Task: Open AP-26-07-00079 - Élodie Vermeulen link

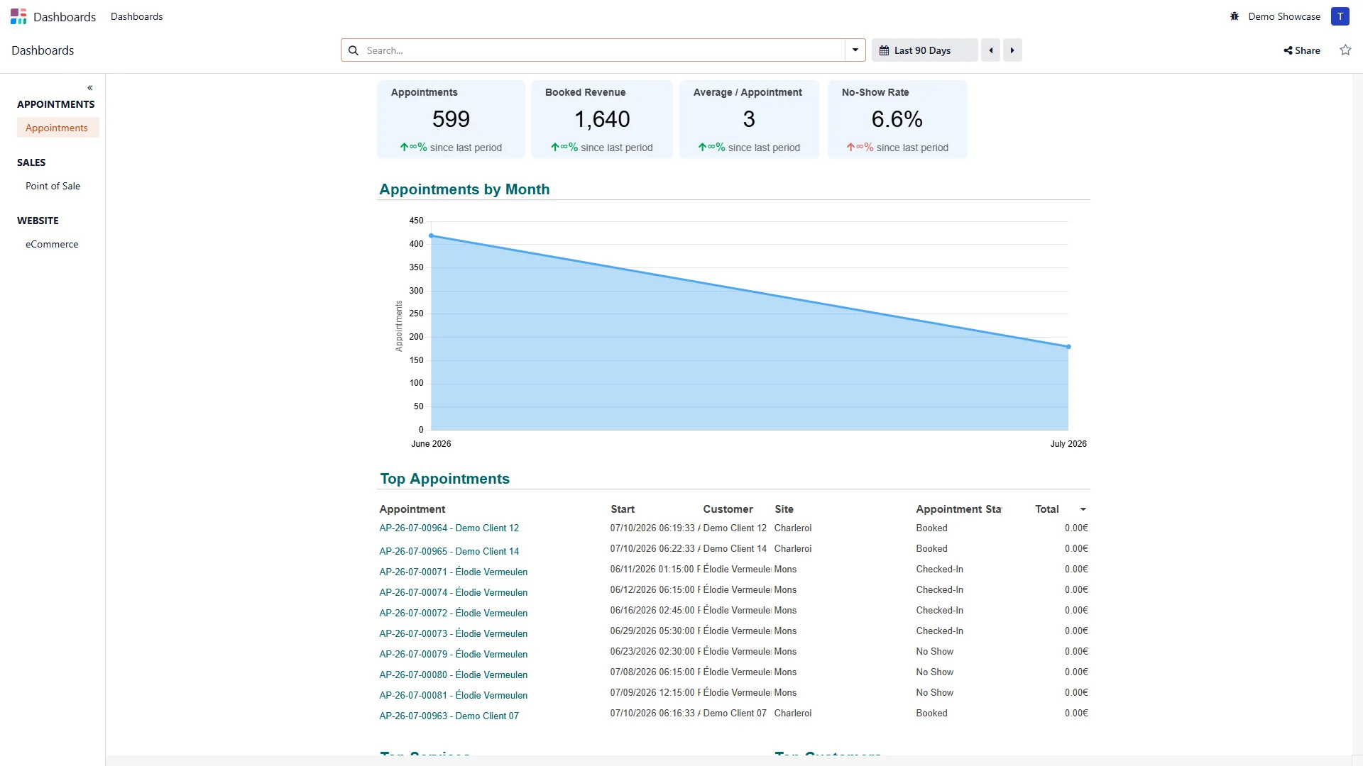Action: tap(453, 654)
